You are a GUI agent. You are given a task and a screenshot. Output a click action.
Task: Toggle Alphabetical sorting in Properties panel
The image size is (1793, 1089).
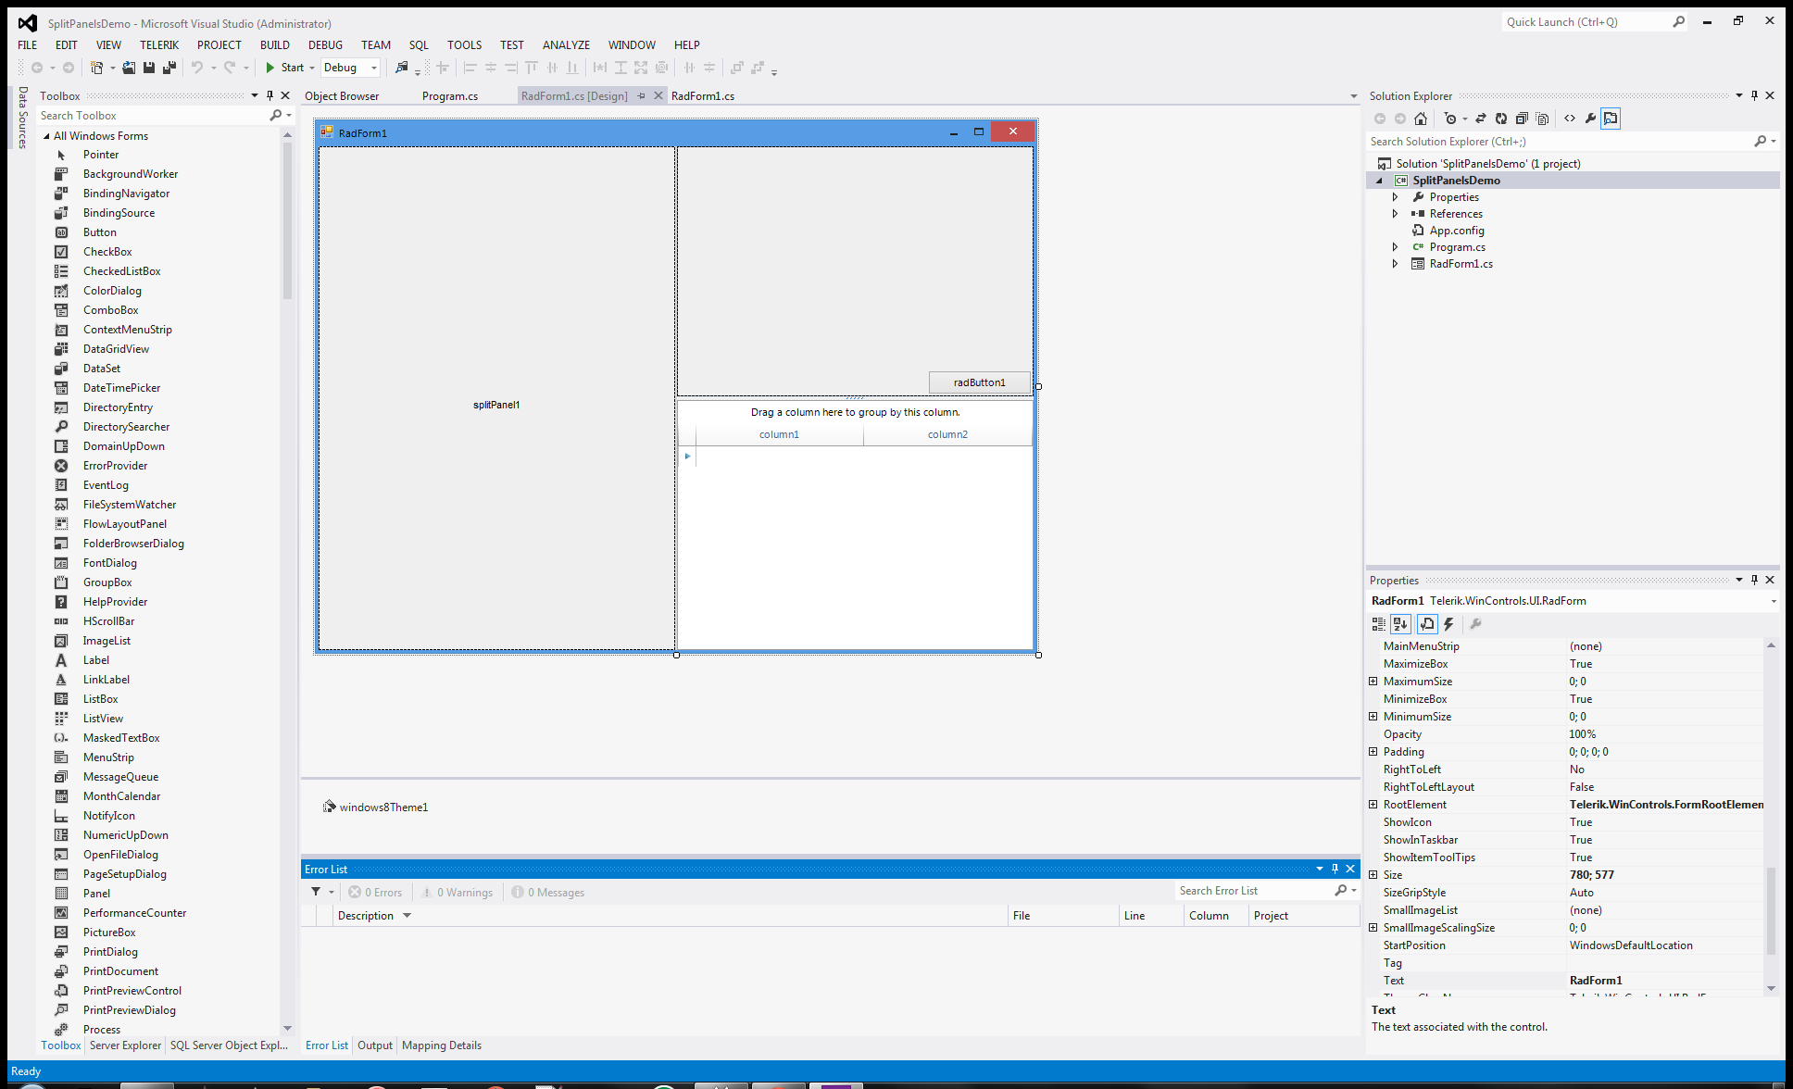[x=1400, y=624]
